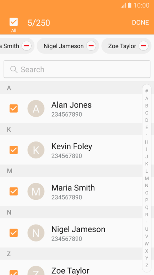
Task: Toggle the select All checkbox
Action: (x=14, y=22)
